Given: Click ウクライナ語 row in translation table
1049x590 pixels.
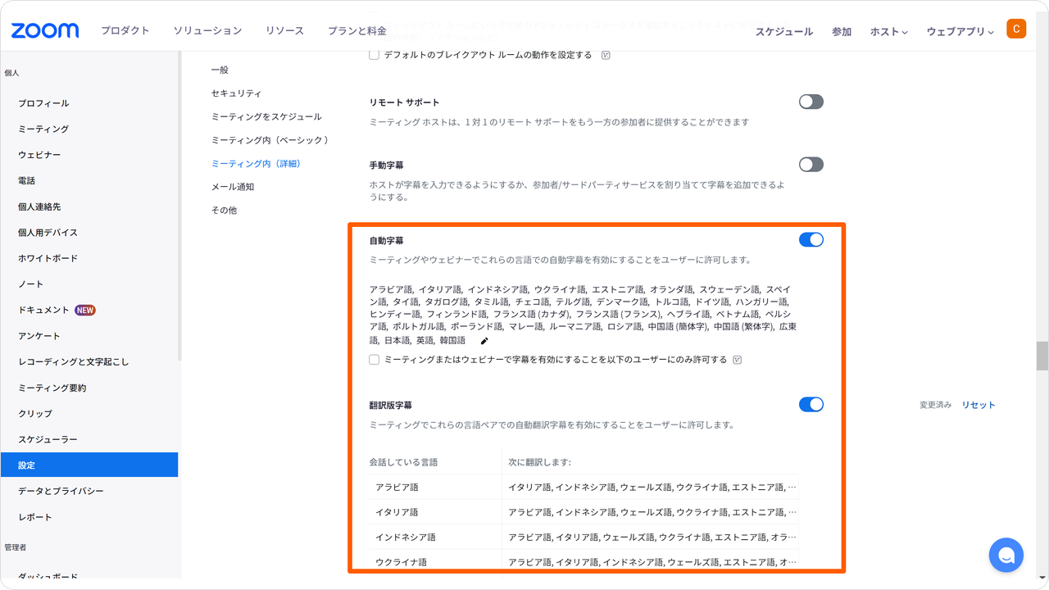Looking at the screenshot, I should (584, 561).
